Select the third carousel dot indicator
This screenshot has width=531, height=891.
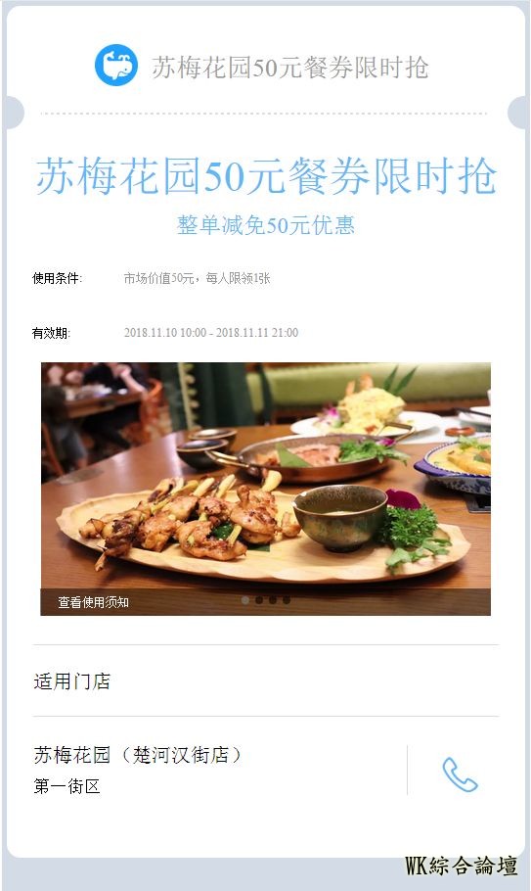pyautogui.click(x=272, y=600)
